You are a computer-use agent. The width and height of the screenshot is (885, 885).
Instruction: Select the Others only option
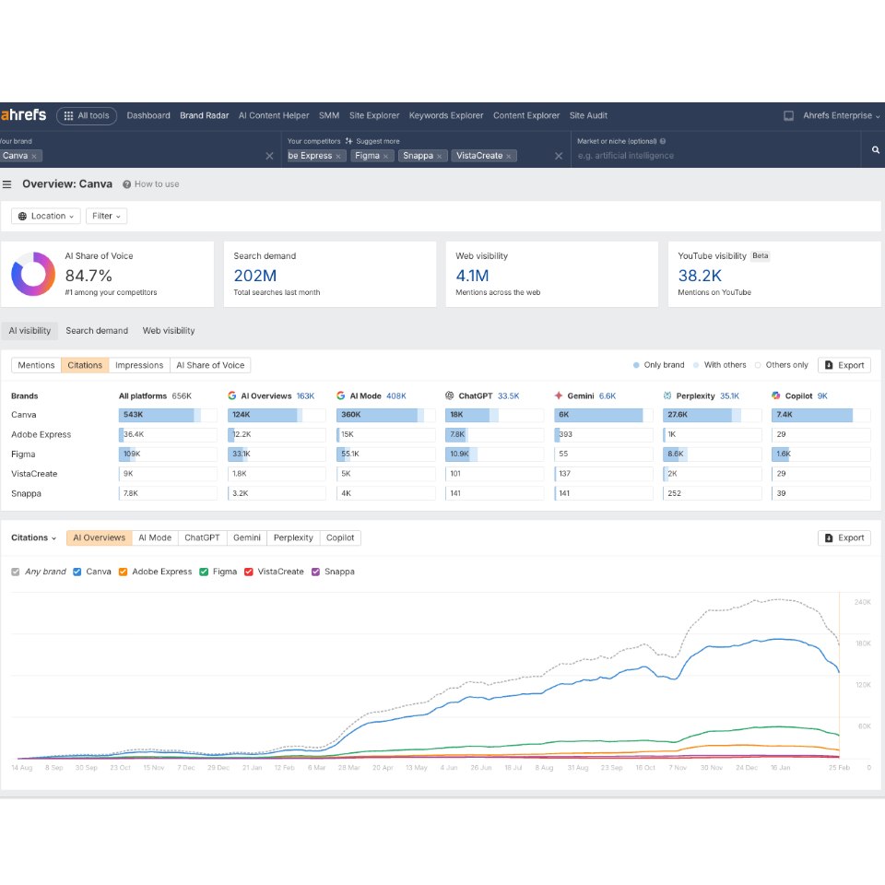tap(782, 365)
